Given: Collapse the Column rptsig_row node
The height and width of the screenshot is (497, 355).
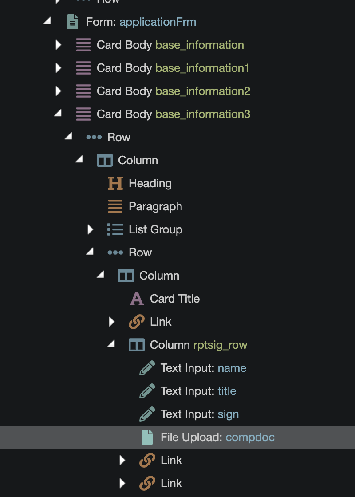Looking at the screenshot, I should 111,344.
